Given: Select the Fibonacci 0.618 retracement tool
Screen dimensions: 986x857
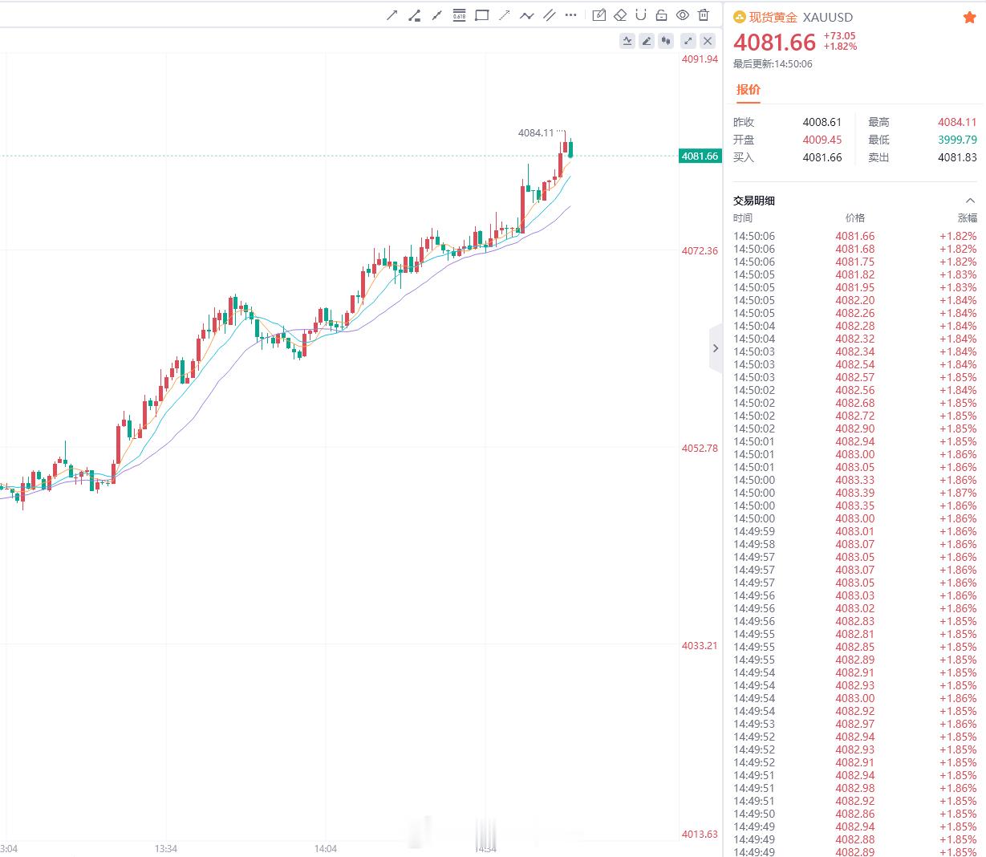Looking at the screenshot, I should [459, 15].
